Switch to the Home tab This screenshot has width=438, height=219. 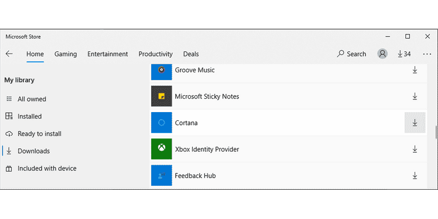(35, 54)
